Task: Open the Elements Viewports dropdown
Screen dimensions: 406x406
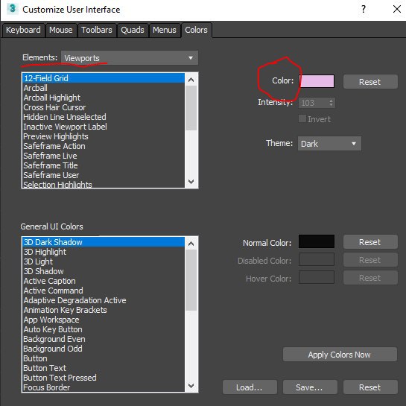Action: pos(130,58)
